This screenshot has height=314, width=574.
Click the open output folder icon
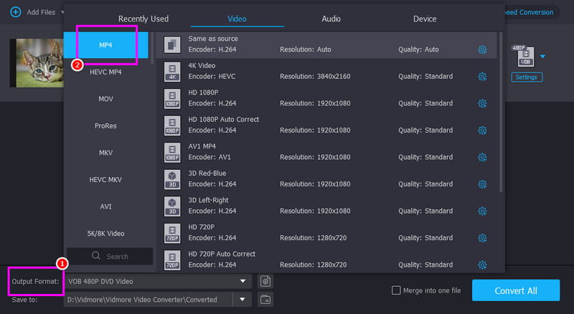pos(265,299)
